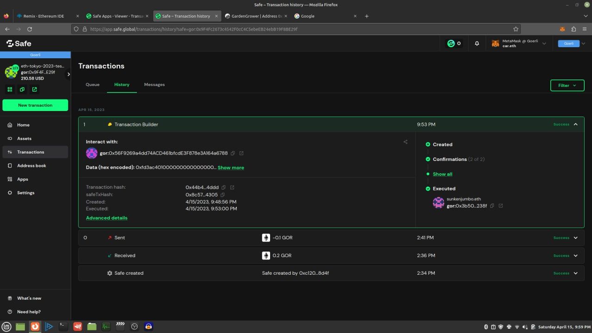
Task: Show the safe's QR code icon
Action: coord(9,89)
